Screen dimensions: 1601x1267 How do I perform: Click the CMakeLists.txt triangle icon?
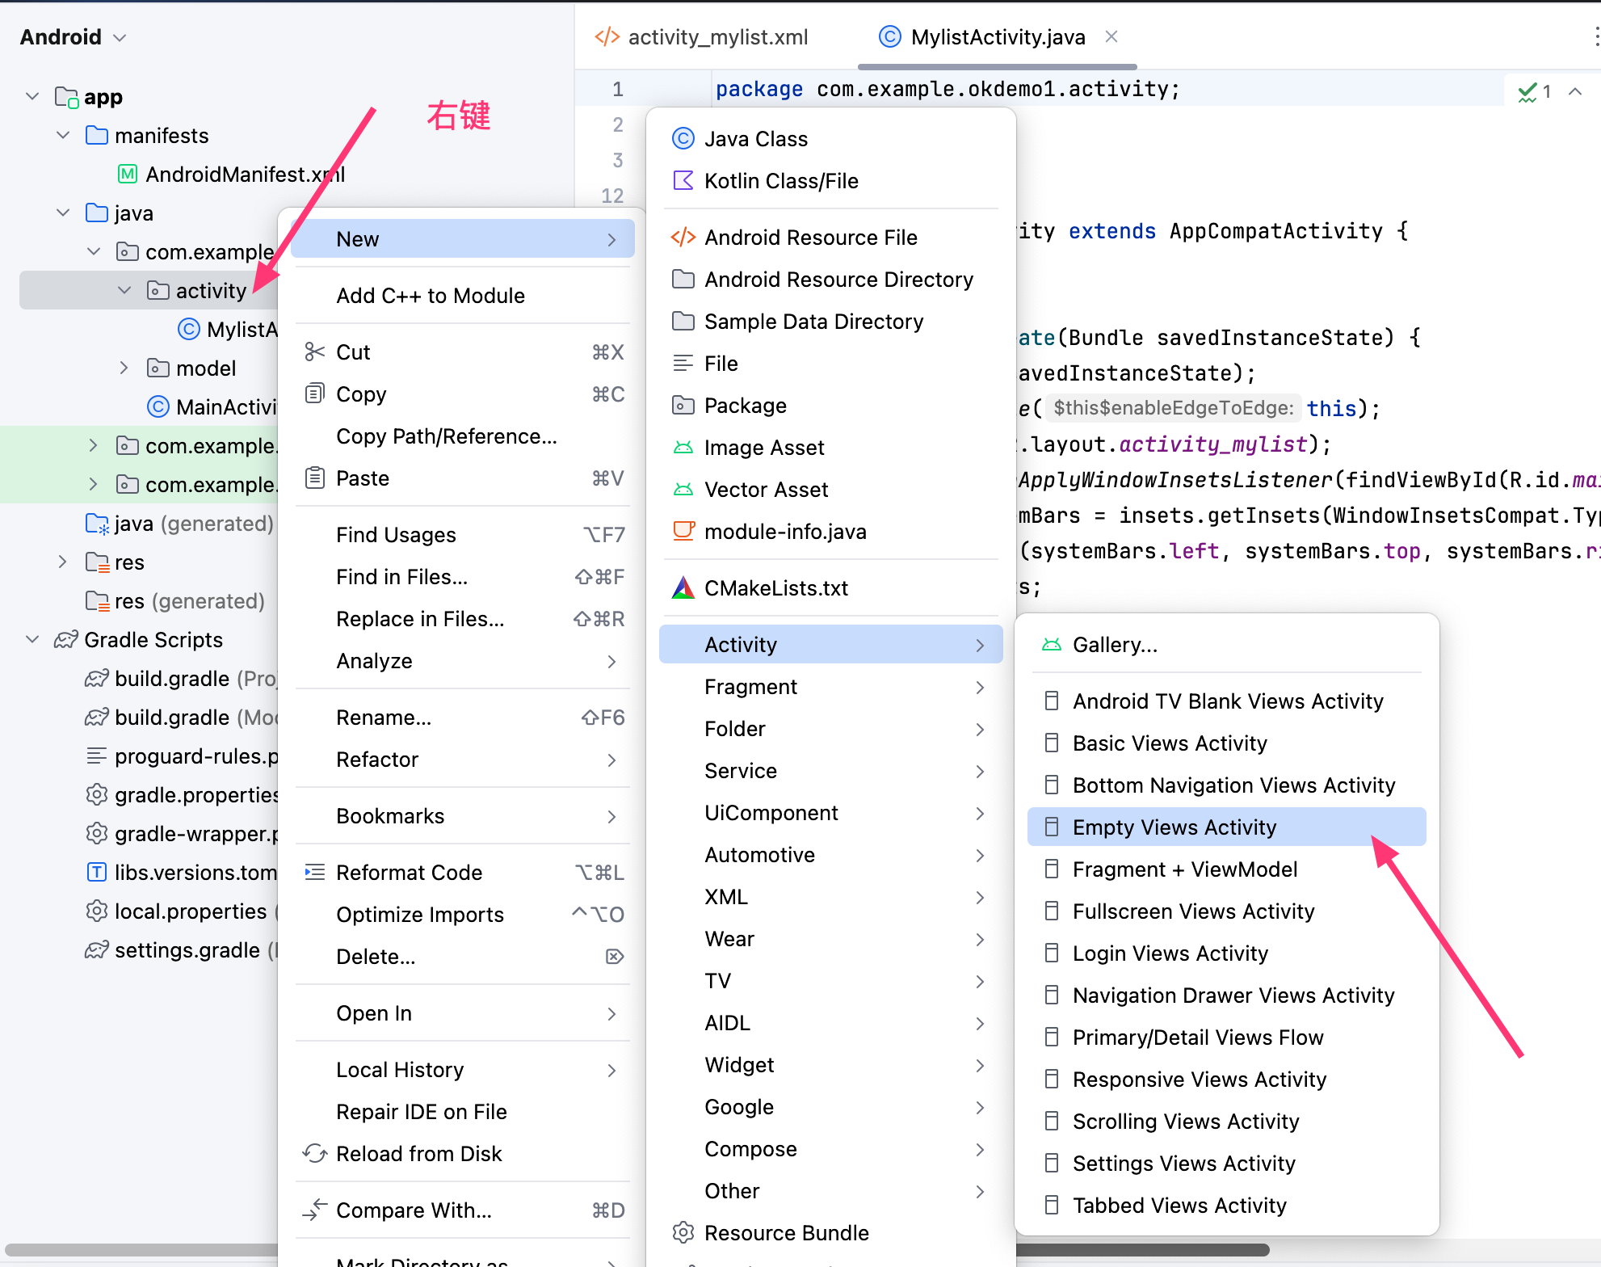[683, 588]
